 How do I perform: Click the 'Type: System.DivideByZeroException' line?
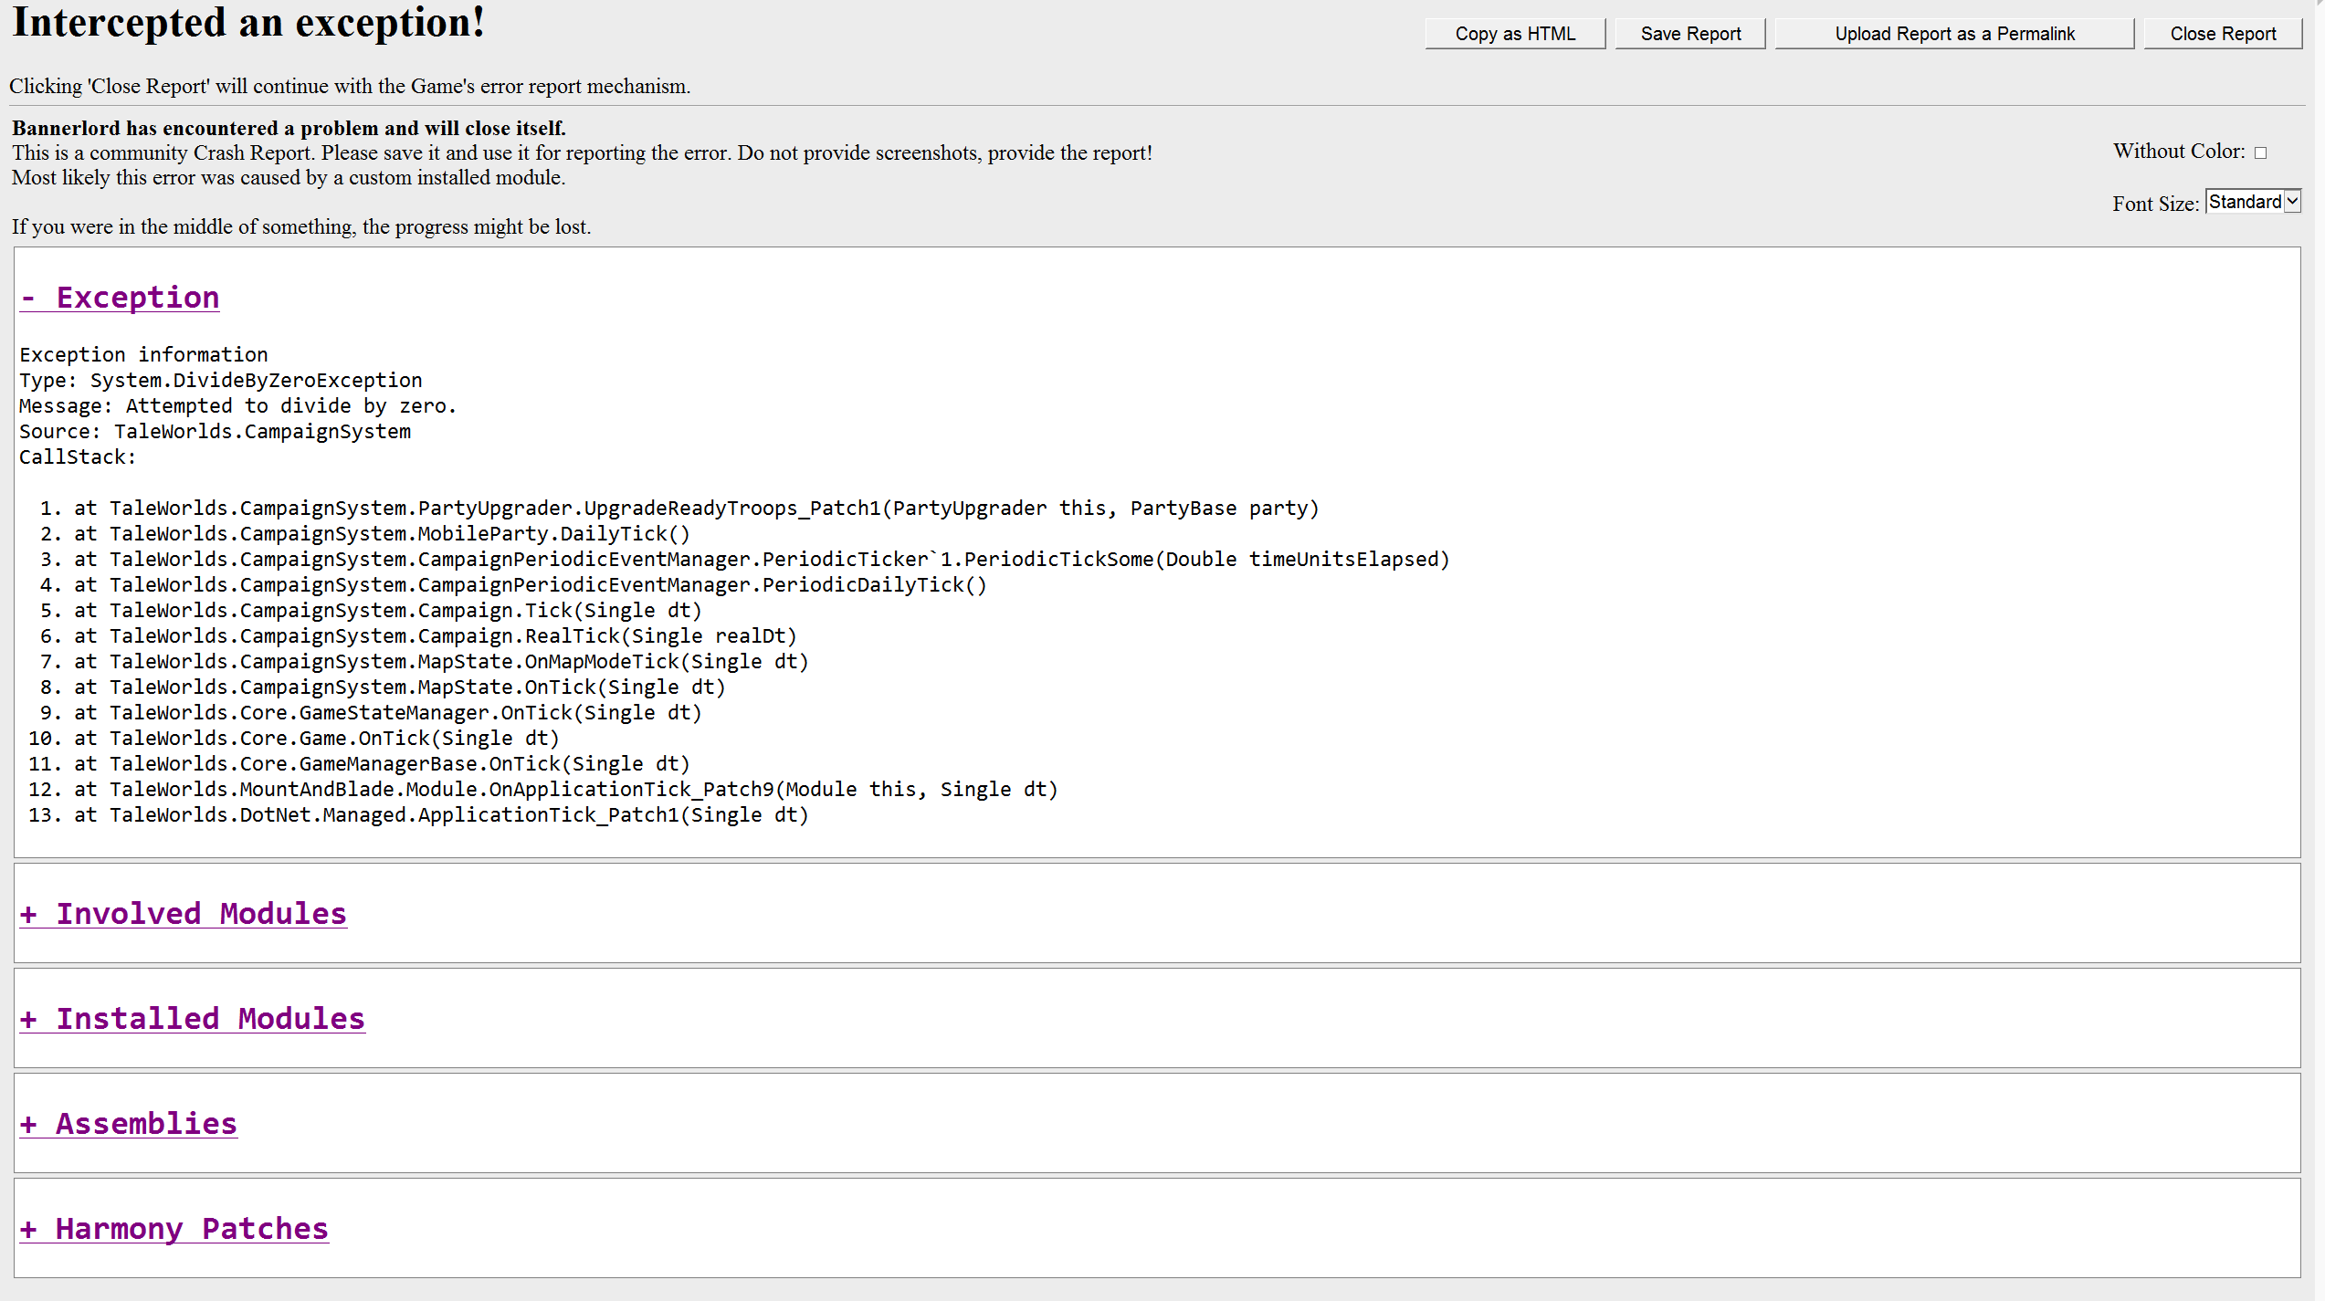221,381
